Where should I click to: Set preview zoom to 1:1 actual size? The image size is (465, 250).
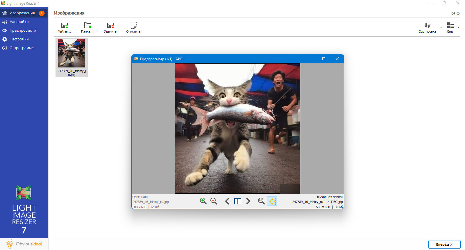tap(261, 201)
